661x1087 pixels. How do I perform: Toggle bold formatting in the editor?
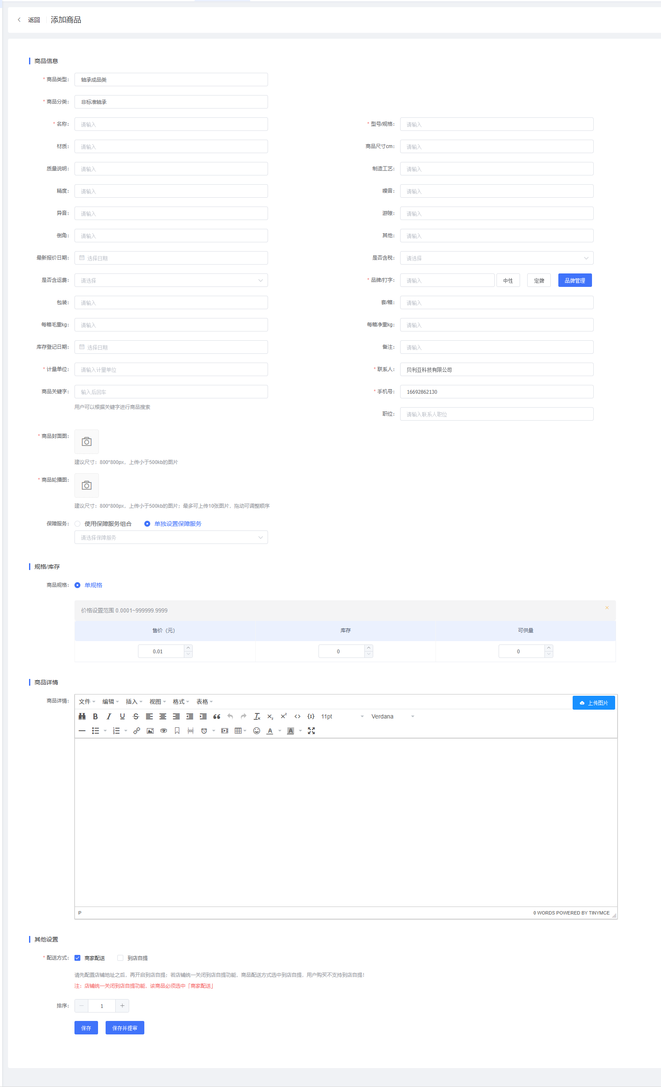[96, 716]
